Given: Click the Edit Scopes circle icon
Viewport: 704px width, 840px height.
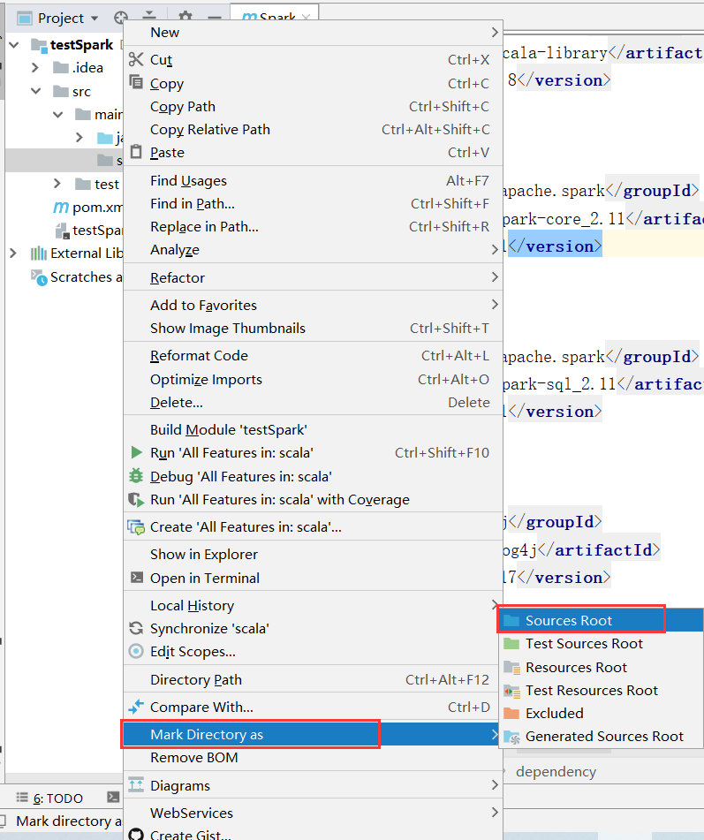Looking at the screenshot, I should tap(136, 652).
